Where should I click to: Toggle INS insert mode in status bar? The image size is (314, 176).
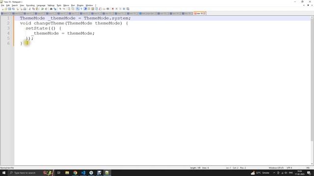click(308, 168)
